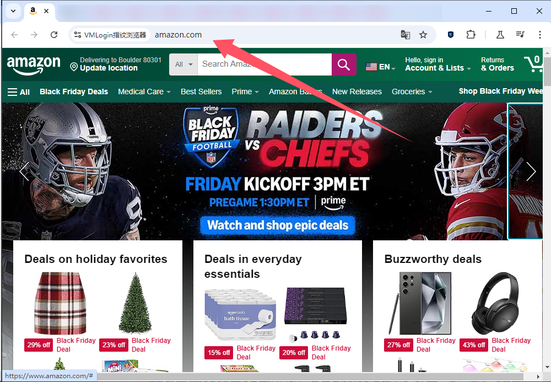Click the 43% off deal badge
Viewport: 551px width, 382px height.
[x=474, y=345]
